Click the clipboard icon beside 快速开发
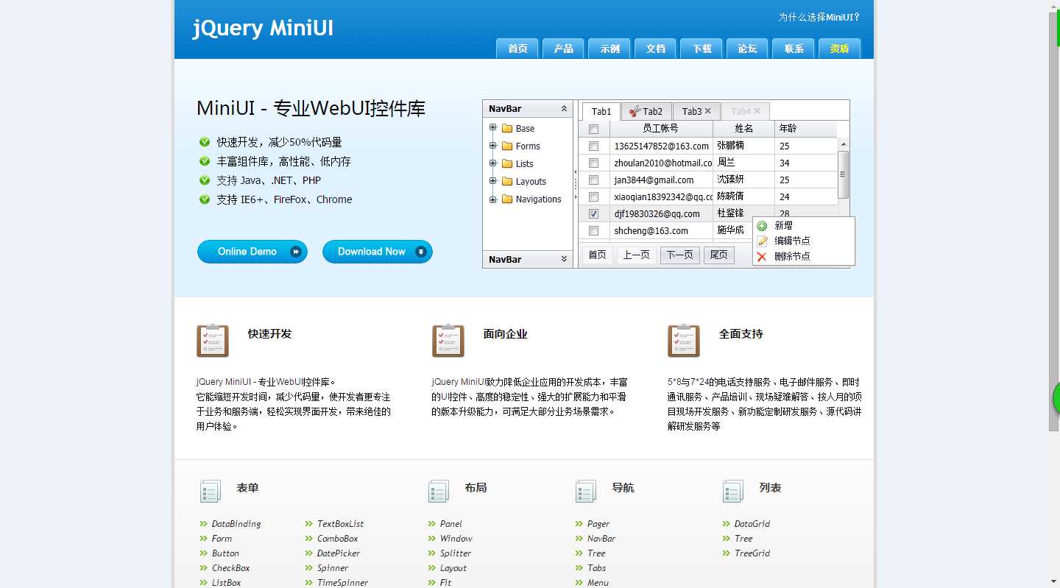 [x=213, y=341]
